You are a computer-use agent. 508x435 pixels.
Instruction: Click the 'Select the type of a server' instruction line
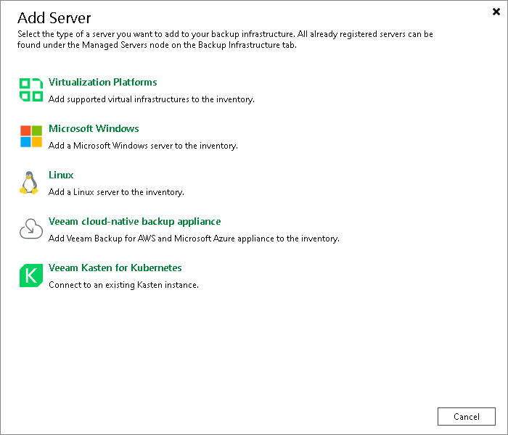click(225, 34)
